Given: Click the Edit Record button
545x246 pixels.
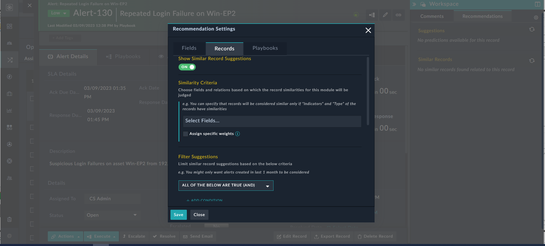Looking at the screenshot, I should point(292,236).
